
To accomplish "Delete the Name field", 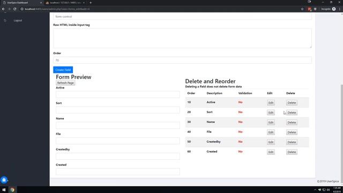I will (x=292, y=122).
